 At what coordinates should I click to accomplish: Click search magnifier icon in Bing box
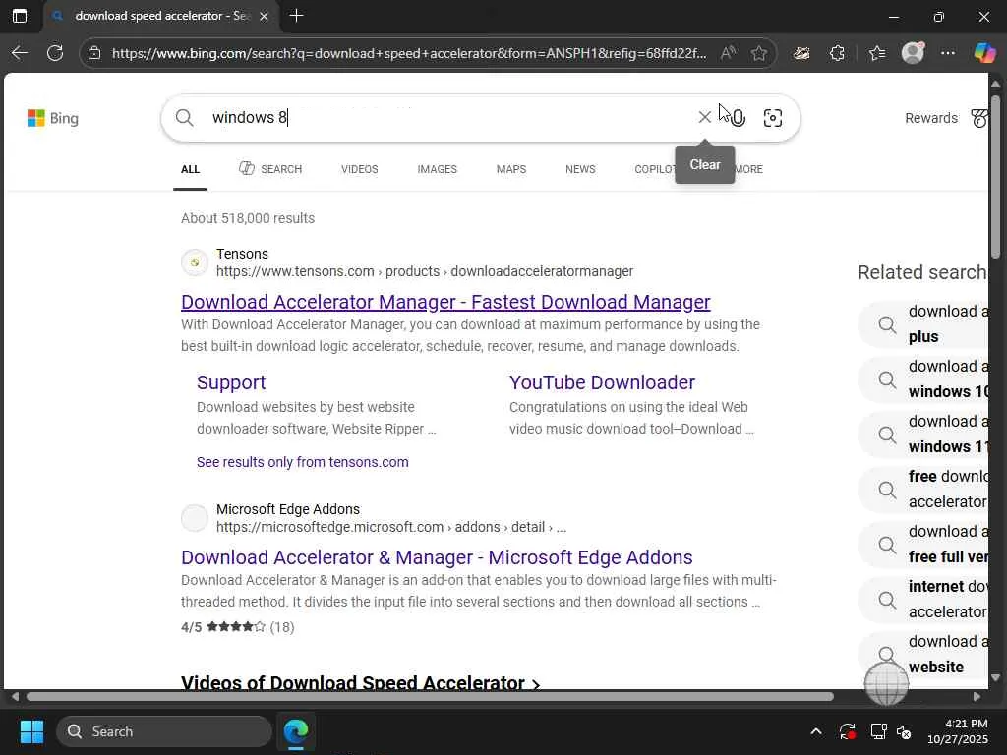(x=184, y=118)
